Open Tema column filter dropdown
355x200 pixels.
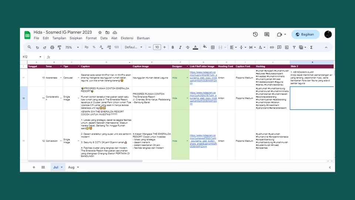[61, 66]
